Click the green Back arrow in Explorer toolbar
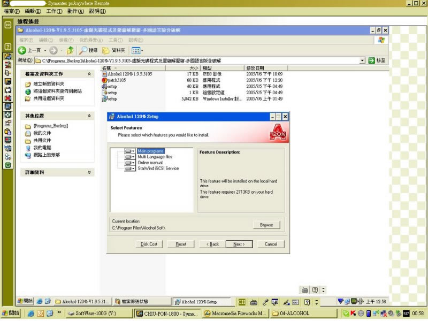Screen dimensions: 428x321 point(22,50)
